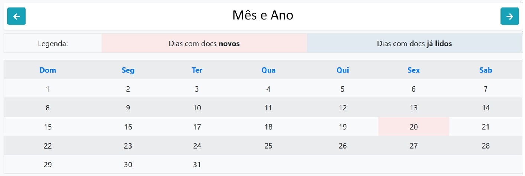Click the blue "Dias com docs já lidos" legend

[414, 44]
